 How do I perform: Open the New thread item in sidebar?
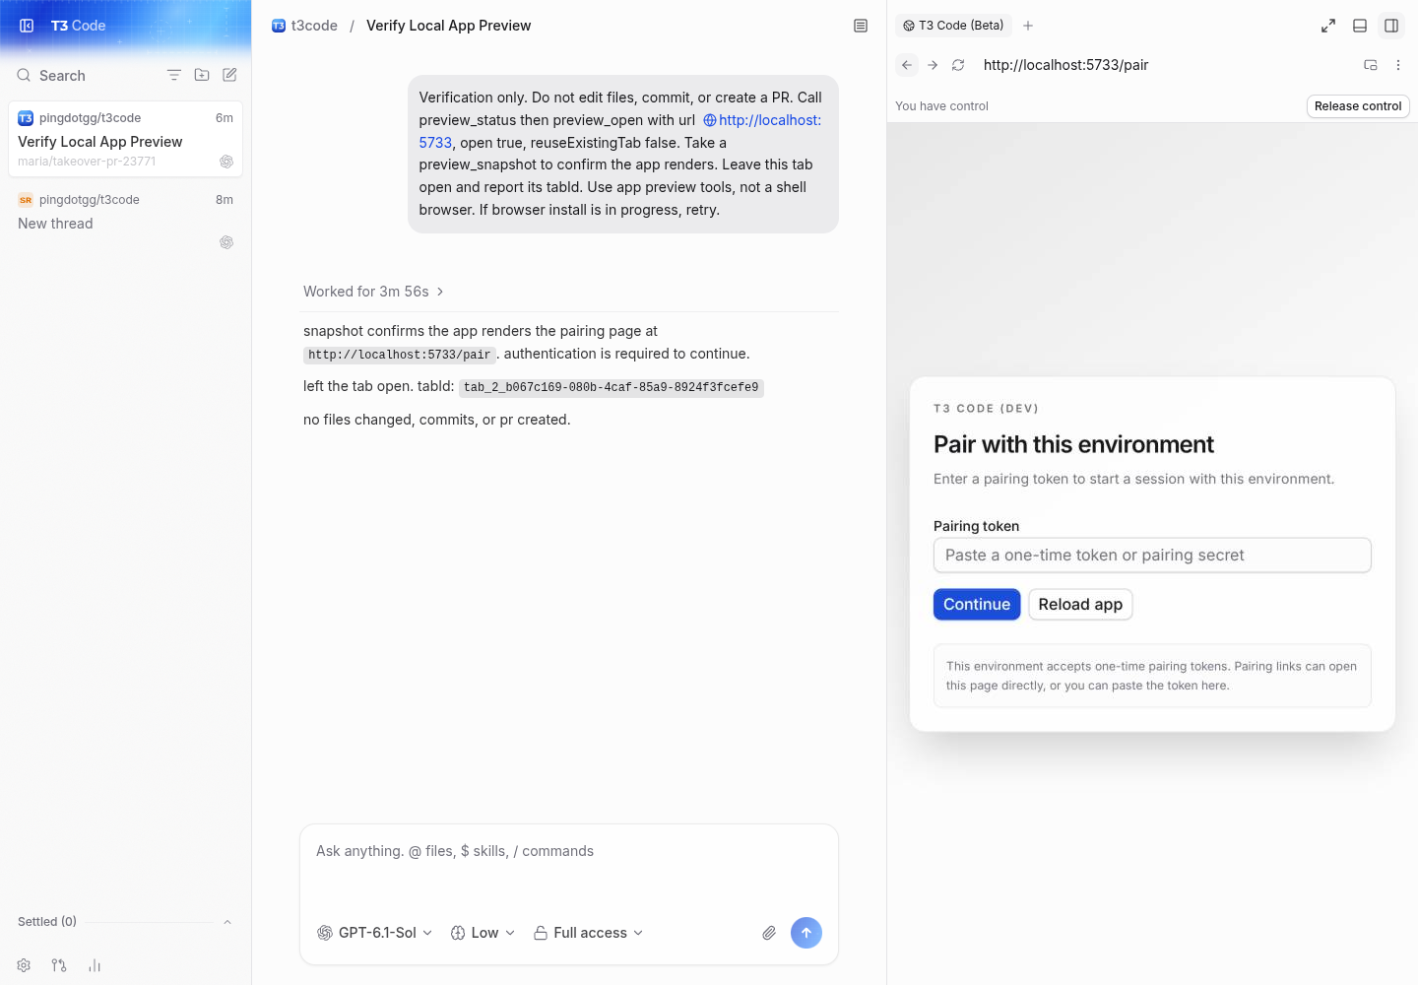point(125,221)
